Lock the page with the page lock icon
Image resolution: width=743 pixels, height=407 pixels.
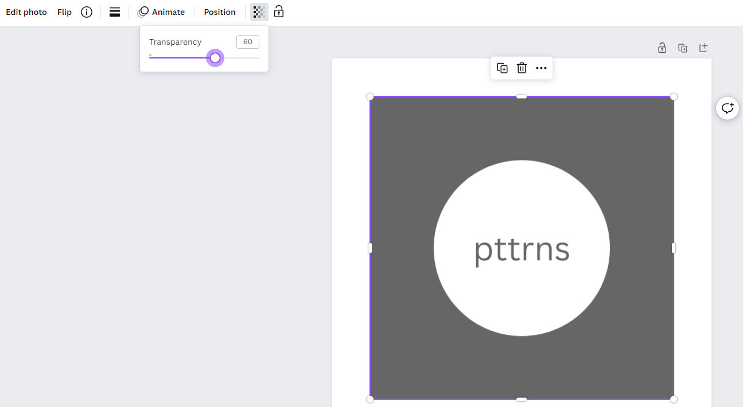[x=662, y=48]
